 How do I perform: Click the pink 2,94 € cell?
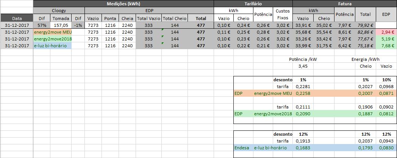386,32
